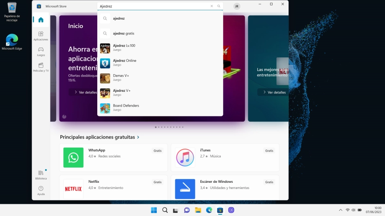
Task: Click the search magnifier button
Action: click(x=219, y=6)
